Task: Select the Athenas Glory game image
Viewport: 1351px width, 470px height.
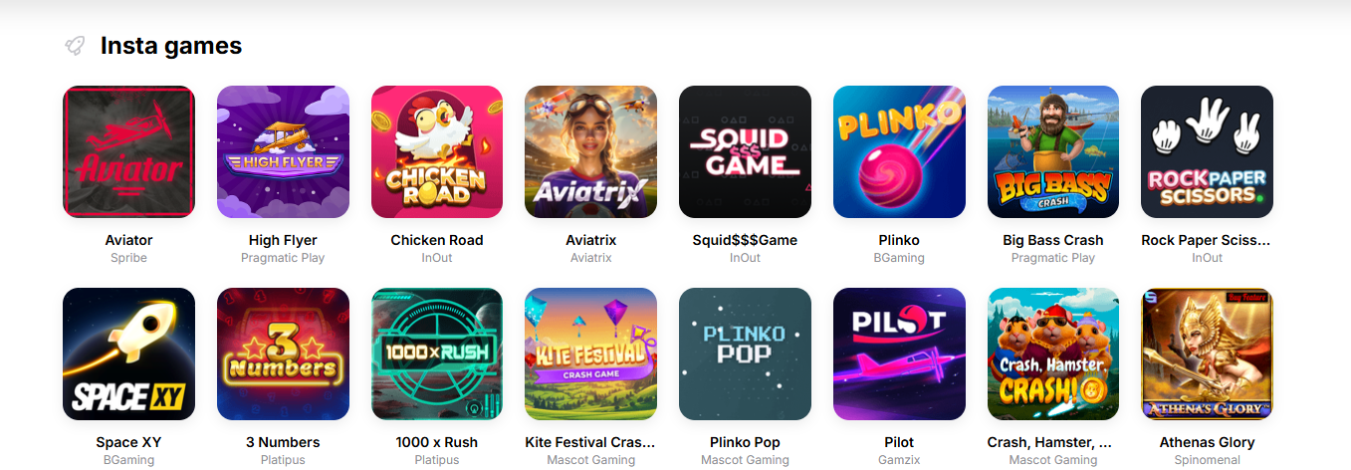Action: [1207, 353]
